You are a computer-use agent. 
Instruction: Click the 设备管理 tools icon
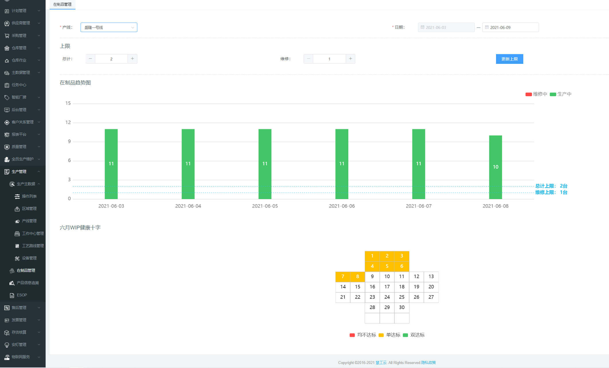17,258
